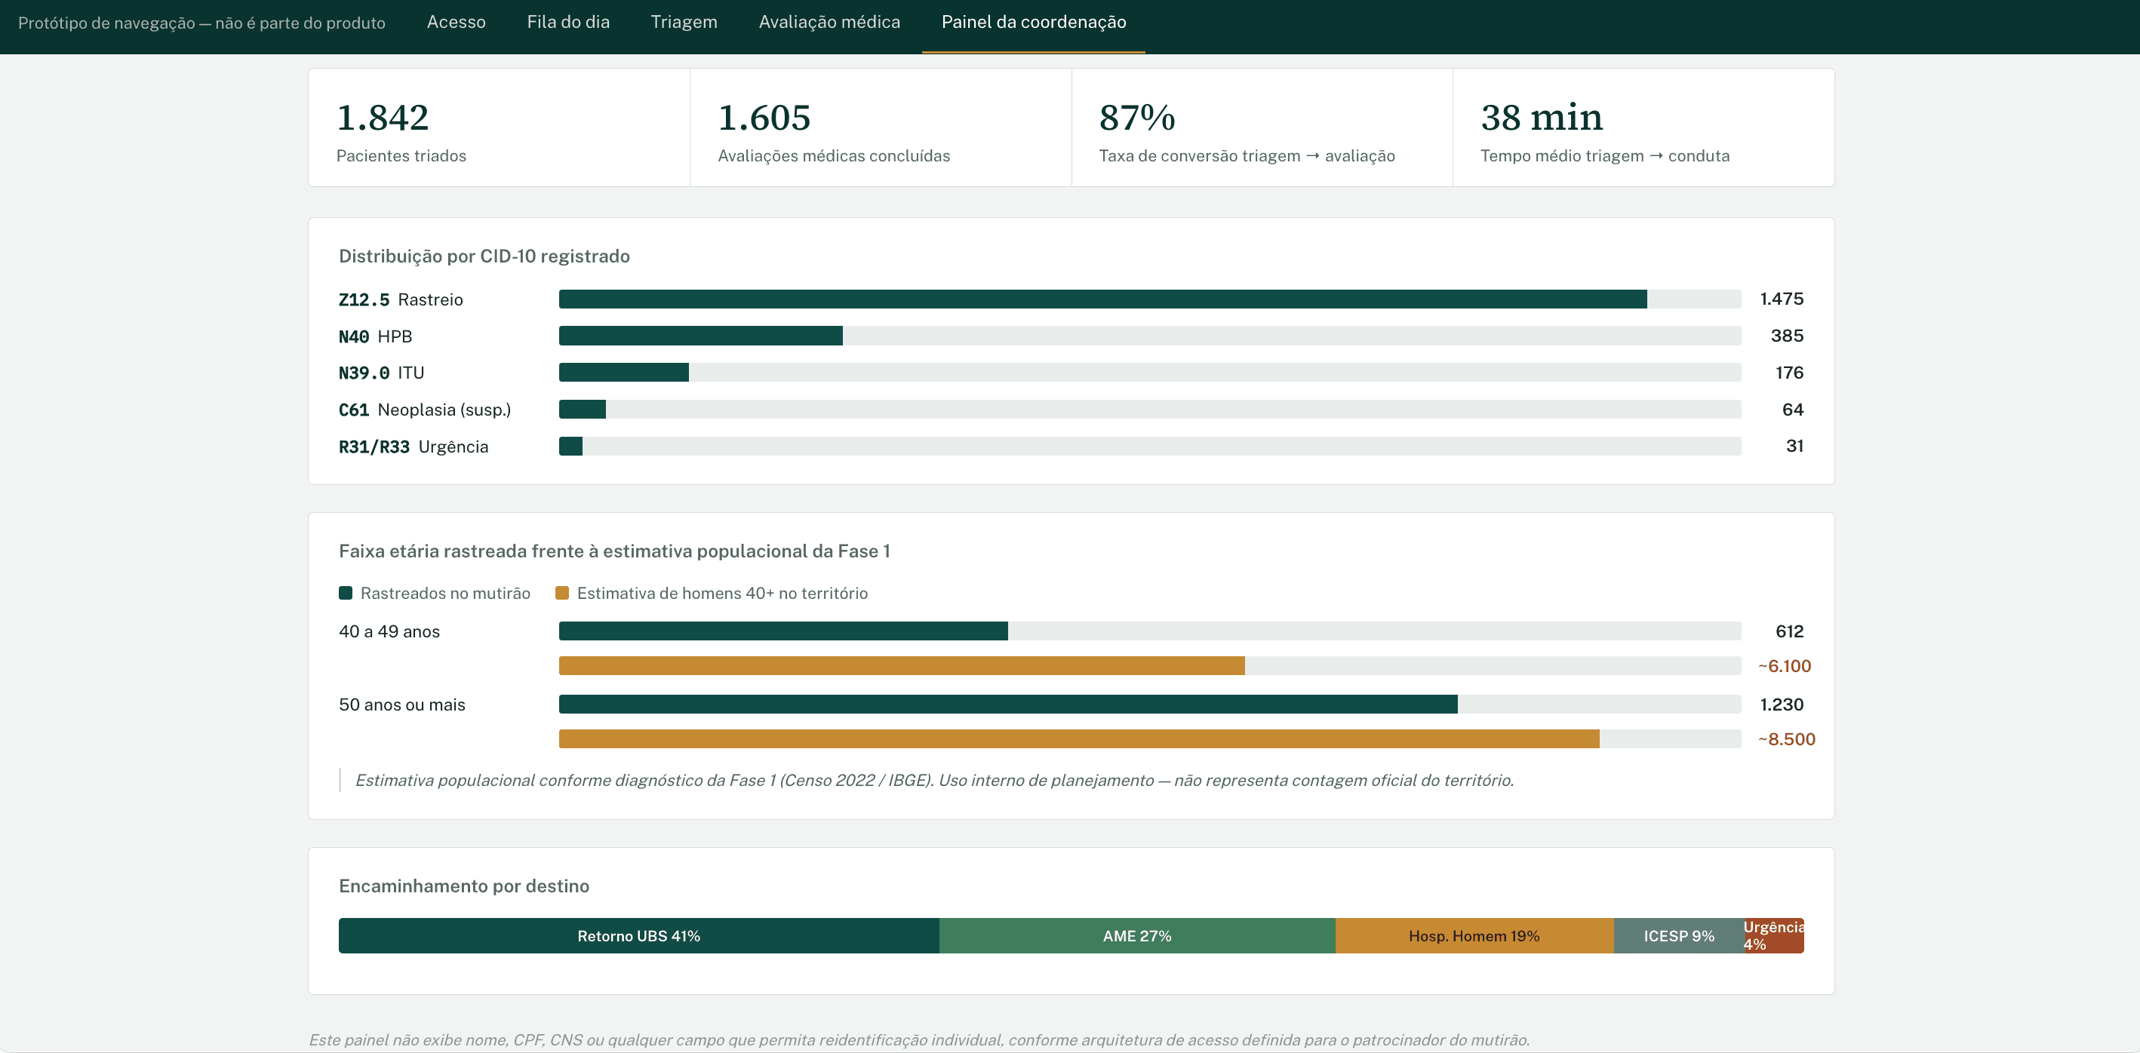Click the value 176
The width and height of the screenshot is (2140, 1053).
point(1789,373)
